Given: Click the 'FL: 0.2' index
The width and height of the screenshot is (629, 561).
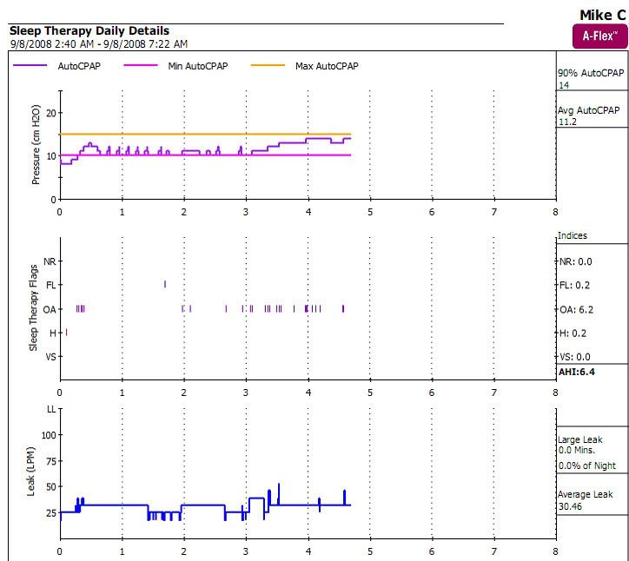Looking at the screenshot, I should [x=575, y=286].
